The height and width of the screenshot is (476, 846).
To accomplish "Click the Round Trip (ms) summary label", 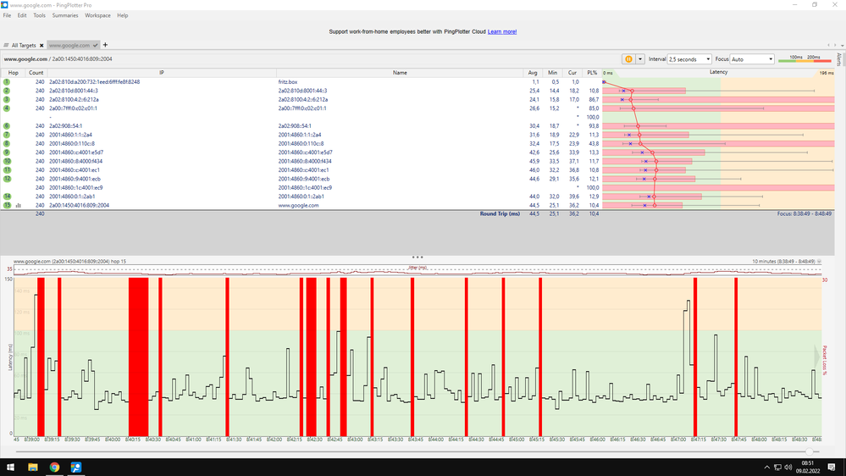I will coord(500,213).
